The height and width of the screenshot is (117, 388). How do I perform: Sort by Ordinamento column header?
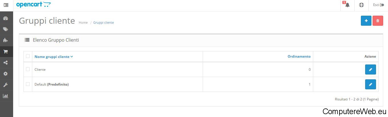(299, 57)
